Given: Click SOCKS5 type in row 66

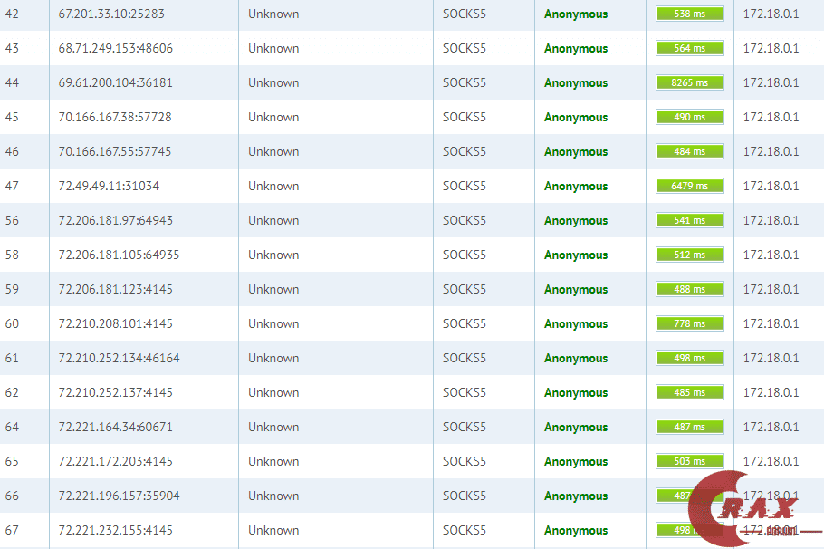Looking at the screenshot, I should 465,496.
